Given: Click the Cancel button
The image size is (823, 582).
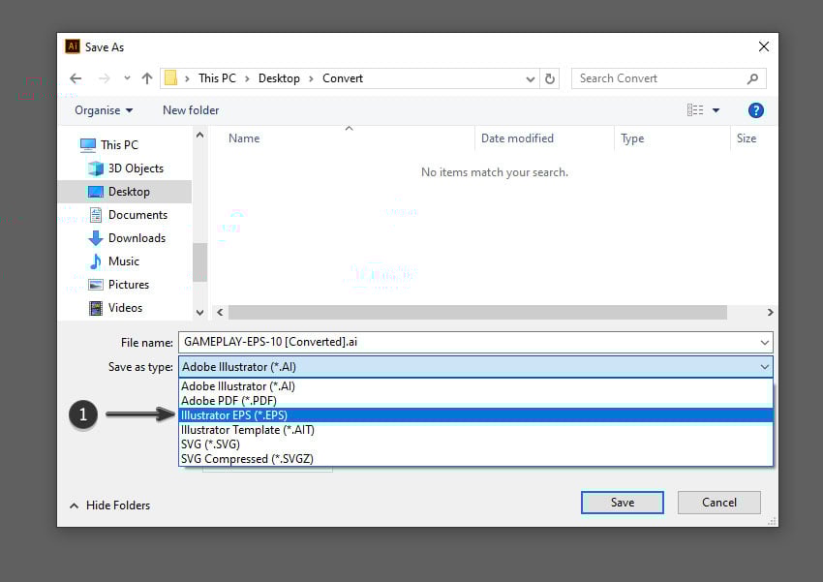Looking at the screenshot, I should click(x=718, y=503).
